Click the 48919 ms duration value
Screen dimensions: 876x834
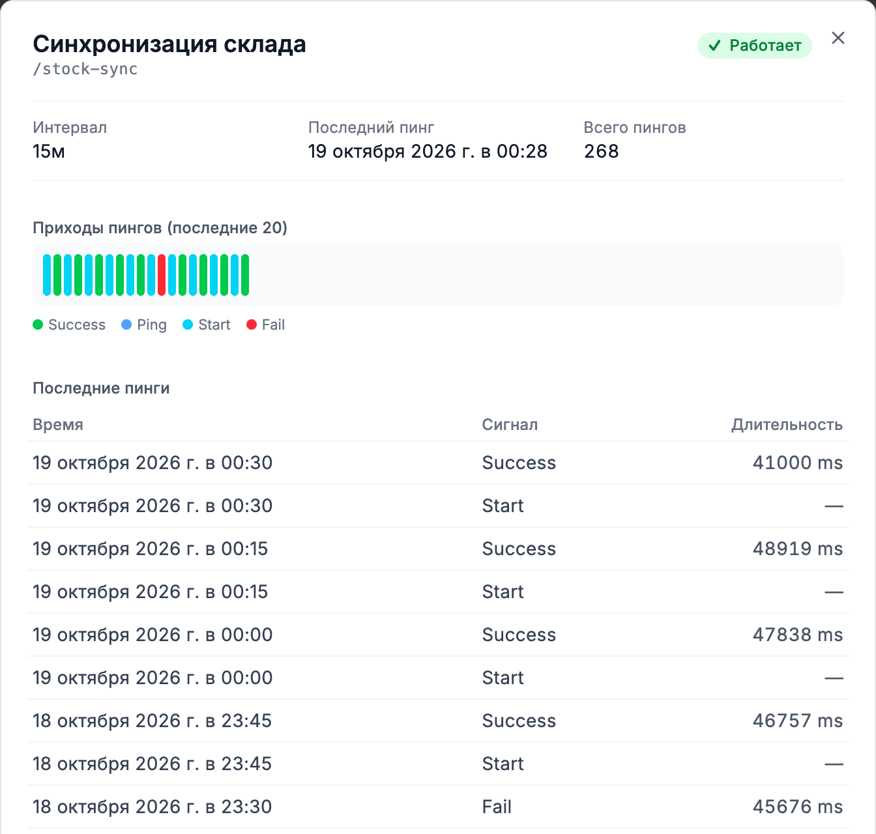tap(798, 549)
